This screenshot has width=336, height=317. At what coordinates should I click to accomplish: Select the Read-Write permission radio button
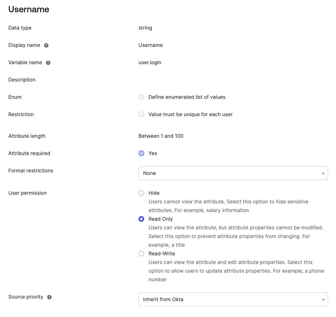(141, 254)
